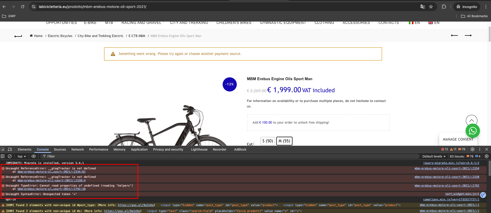Expand CITY AND TREKKING menu
491x213 pixels.
pyautogui.click(x=190, y=23)
